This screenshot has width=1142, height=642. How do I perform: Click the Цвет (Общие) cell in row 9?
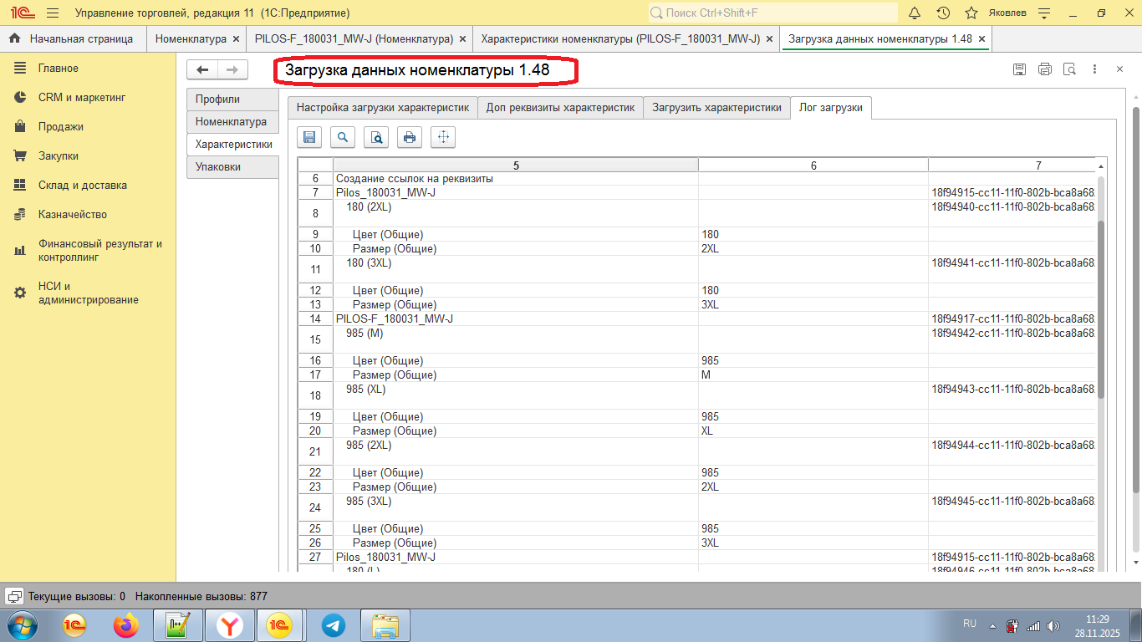(516, 235)
